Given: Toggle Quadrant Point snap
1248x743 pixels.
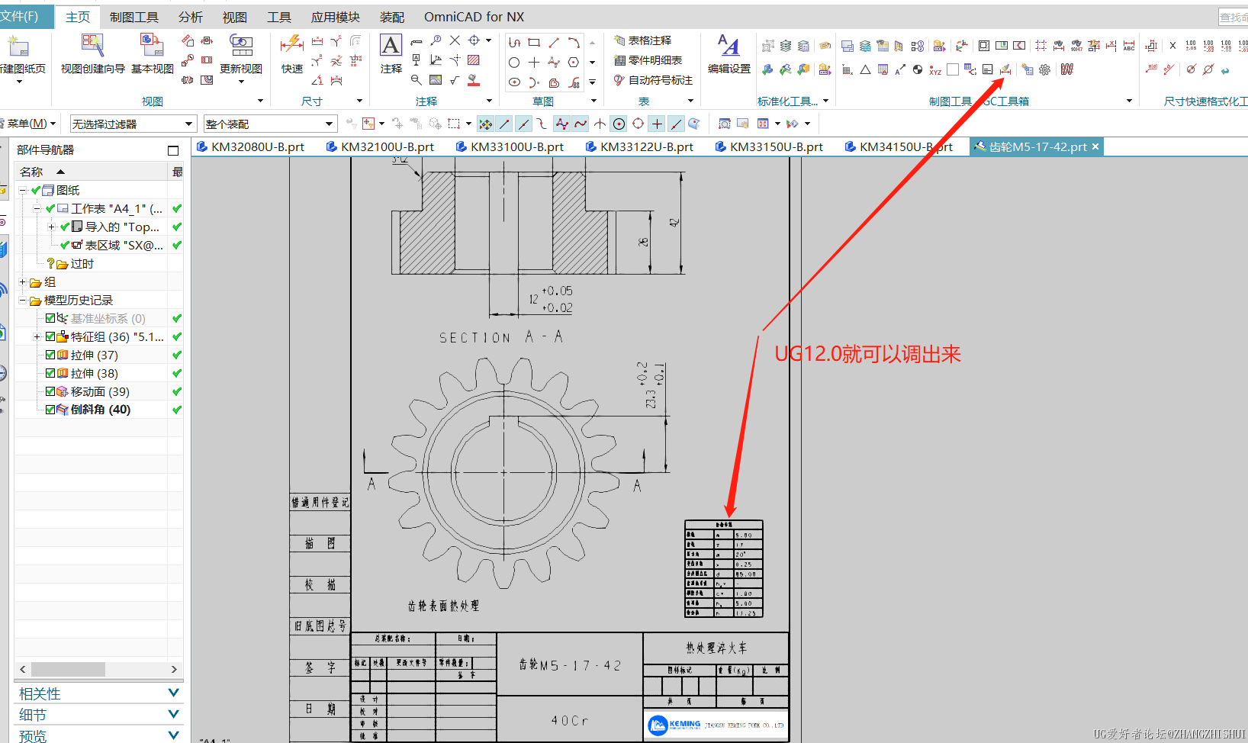Looking at the screenshot, I should pos(638,124).
